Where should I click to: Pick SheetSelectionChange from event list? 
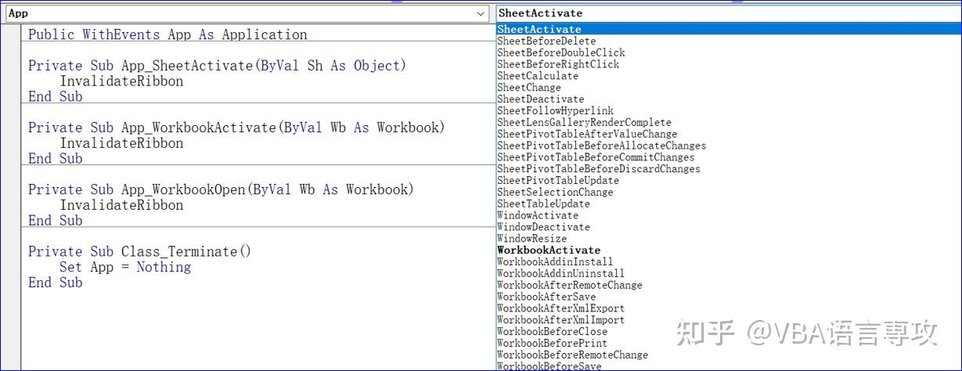[555, 192]
